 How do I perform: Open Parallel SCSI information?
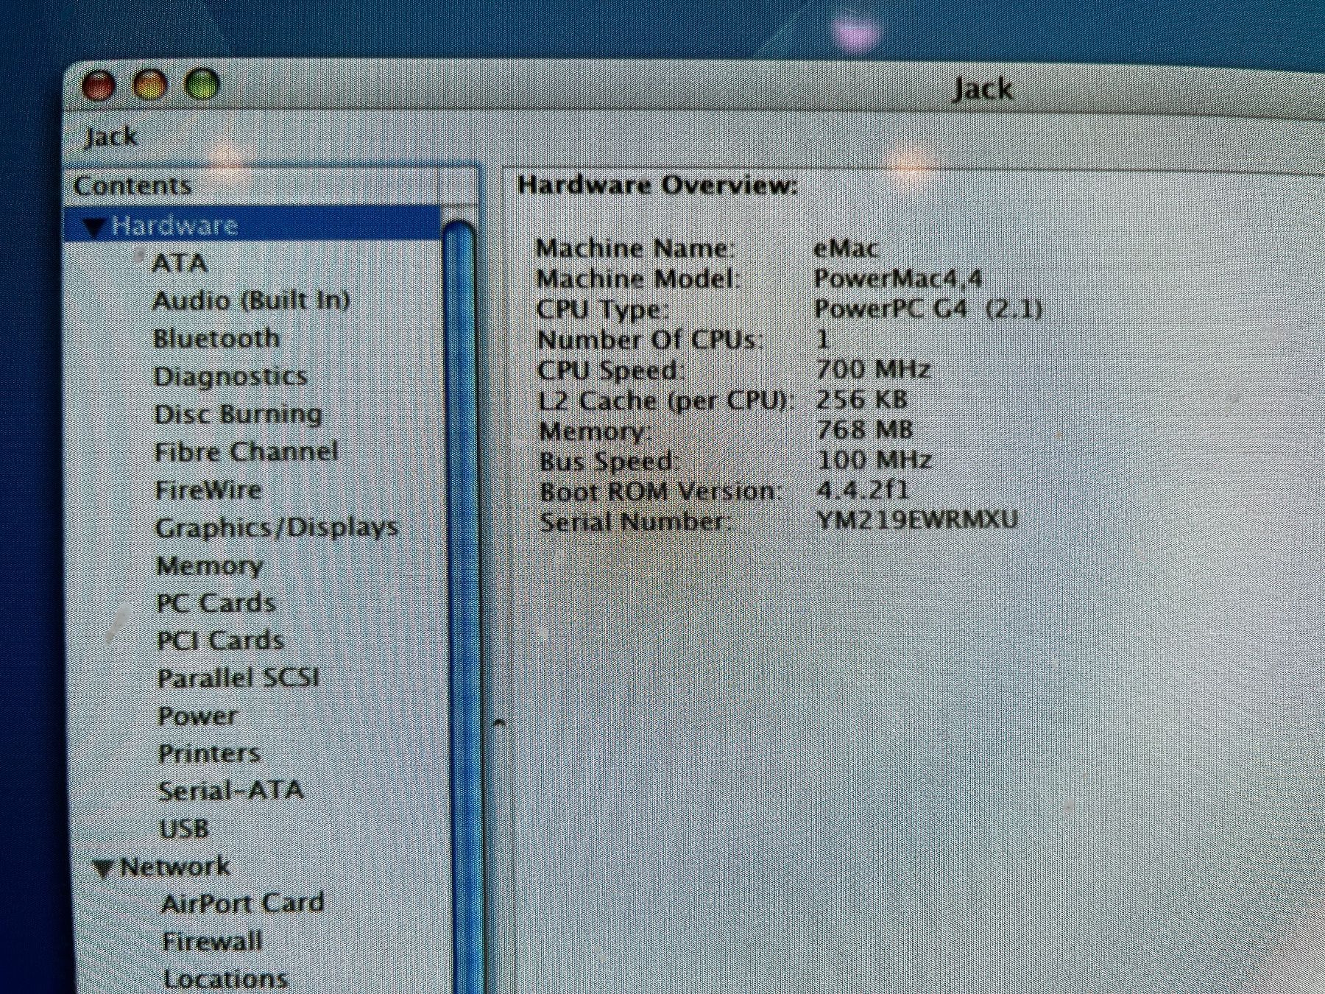[239, 679]
